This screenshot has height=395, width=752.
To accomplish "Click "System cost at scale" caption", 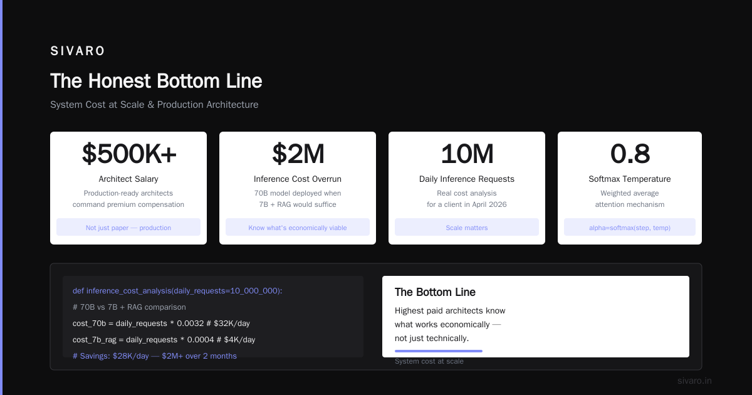I will click(429, 361).
